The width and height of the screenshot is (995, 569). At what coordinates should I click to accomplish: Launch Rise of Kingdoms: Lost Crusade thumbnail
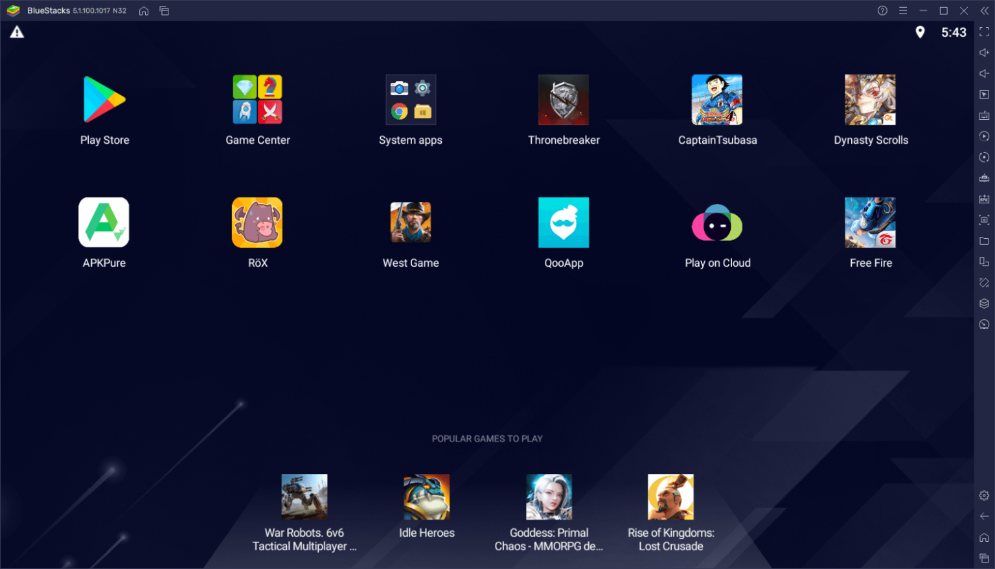coord(670,496)
